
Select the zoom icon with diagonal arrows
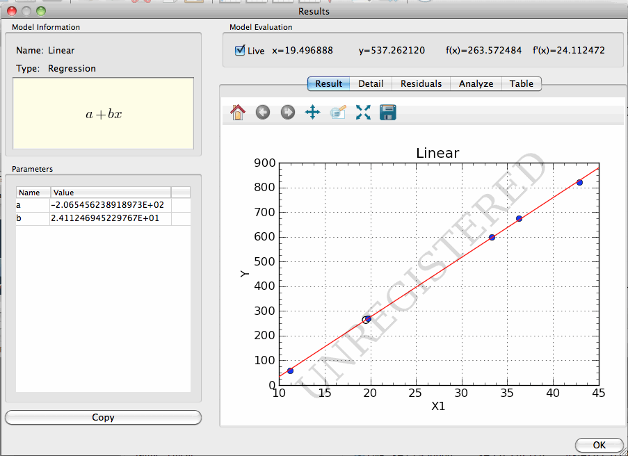(x=363, y=112)
